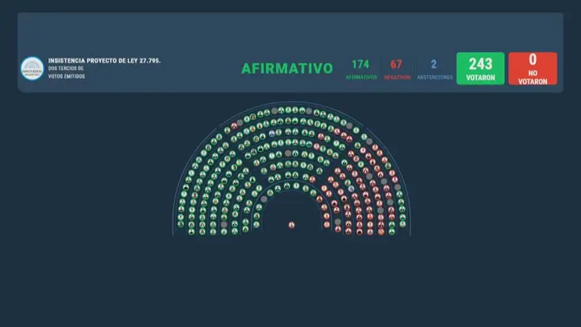This screenshot has width=581, height=327.
Task: Select the bottom-left outermost green seat
Action: [180, 225]
